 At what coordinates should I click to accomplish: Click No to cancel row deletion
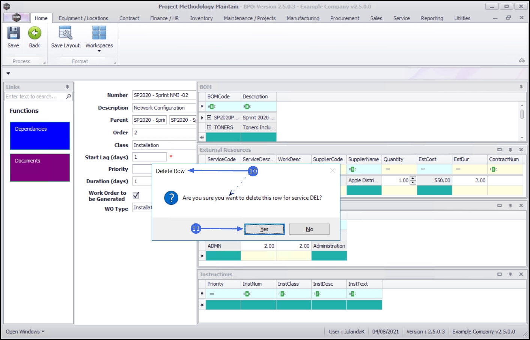[309, 229]
